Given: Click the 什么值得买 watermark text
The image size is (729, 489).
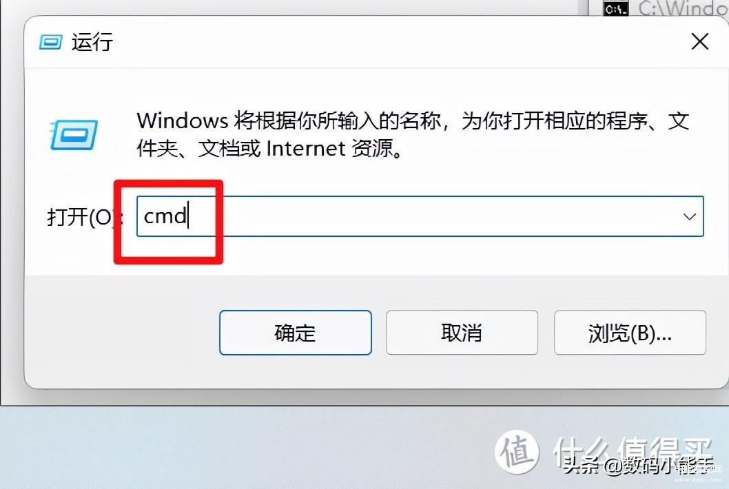Looking at the screenshot, I should [x=633, y=450].
